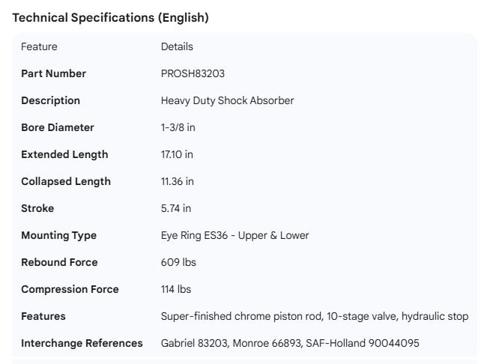Select the Super-finished chrome piston rod features text
This screenshot has height=364, width=487.
pos(315,316)
